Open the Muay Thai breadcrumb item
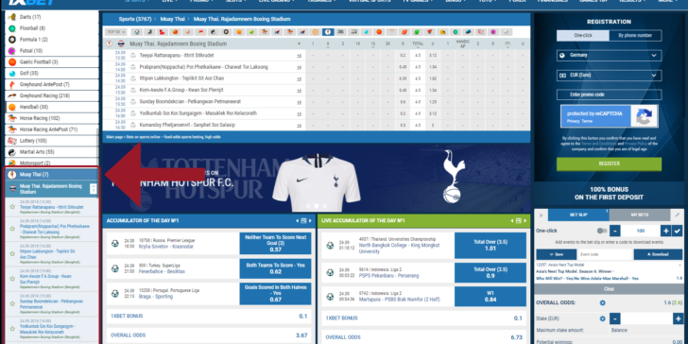 click(172, 19)
